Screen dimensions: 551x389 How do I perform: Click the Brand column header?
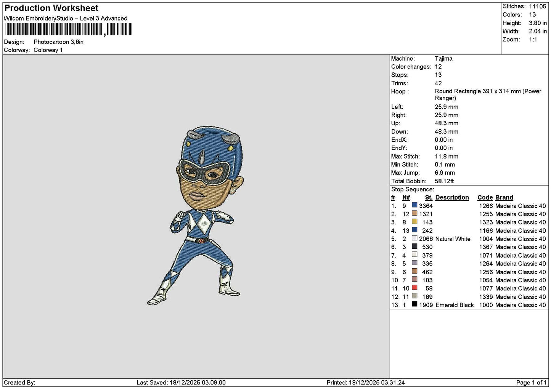pyautogui.click(x=504, y=197)
